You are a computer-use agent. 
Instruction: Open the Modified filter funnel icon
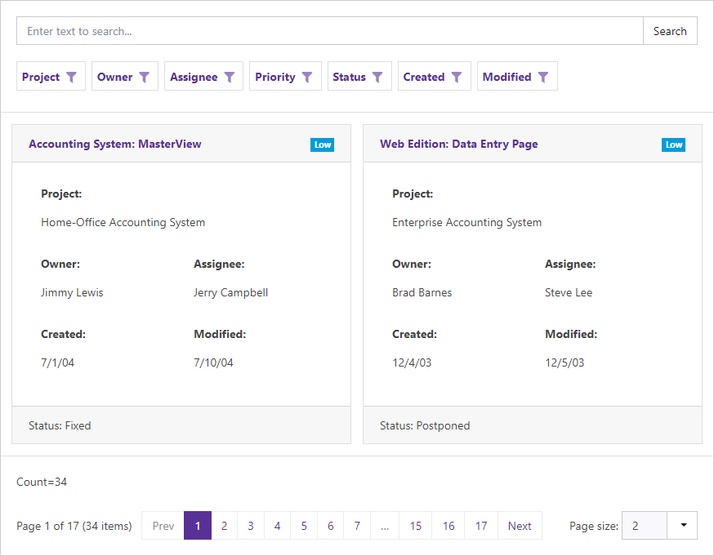click(x=543, y=77)
